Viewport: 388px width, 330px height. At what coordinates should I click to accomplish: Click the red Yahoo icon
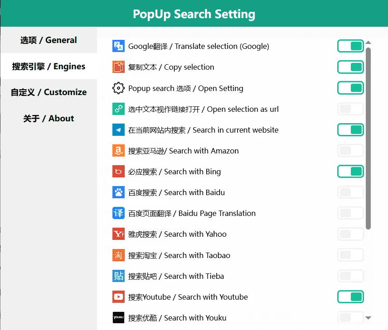click(118, 234)
